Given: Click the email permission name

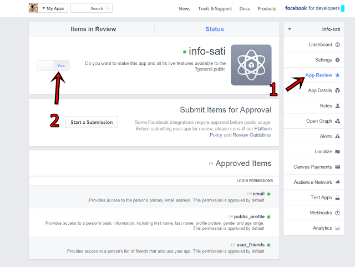Looking at the screenshot, I should tap(258, 194).
